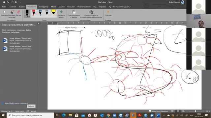Click the Undo arrow in the title bar
This screenshot has width=211, height=118.
(x=8, y=2)
